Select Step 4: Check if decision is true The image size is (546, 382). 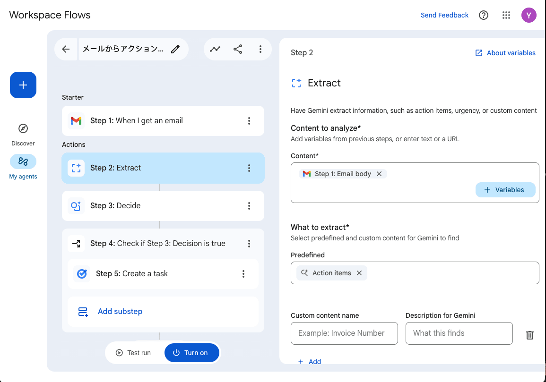163,244
